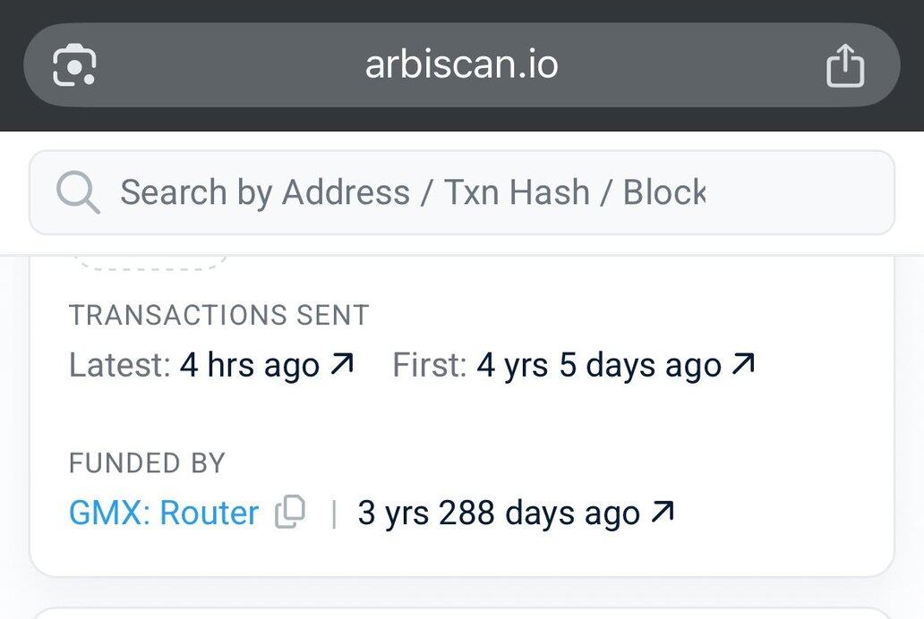The image size is (924, 619).
Task: Tap the next card peeking at the bottom
Action: (462, 613)
